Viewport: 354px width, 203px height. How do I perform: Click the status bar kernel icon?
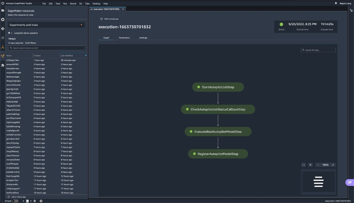click(x=35, y=201)
